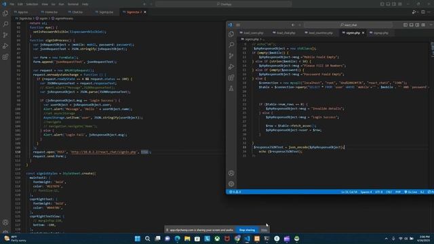434x244 pixels.
Task: Open Source Control in react_chat window sidebar
Action: click(231, 56)
